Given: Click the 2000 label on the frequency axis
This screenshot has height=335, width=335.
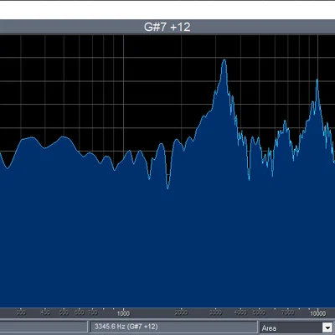Looking at the screenshot, I should pyautogui.click(x=181, y=312).
